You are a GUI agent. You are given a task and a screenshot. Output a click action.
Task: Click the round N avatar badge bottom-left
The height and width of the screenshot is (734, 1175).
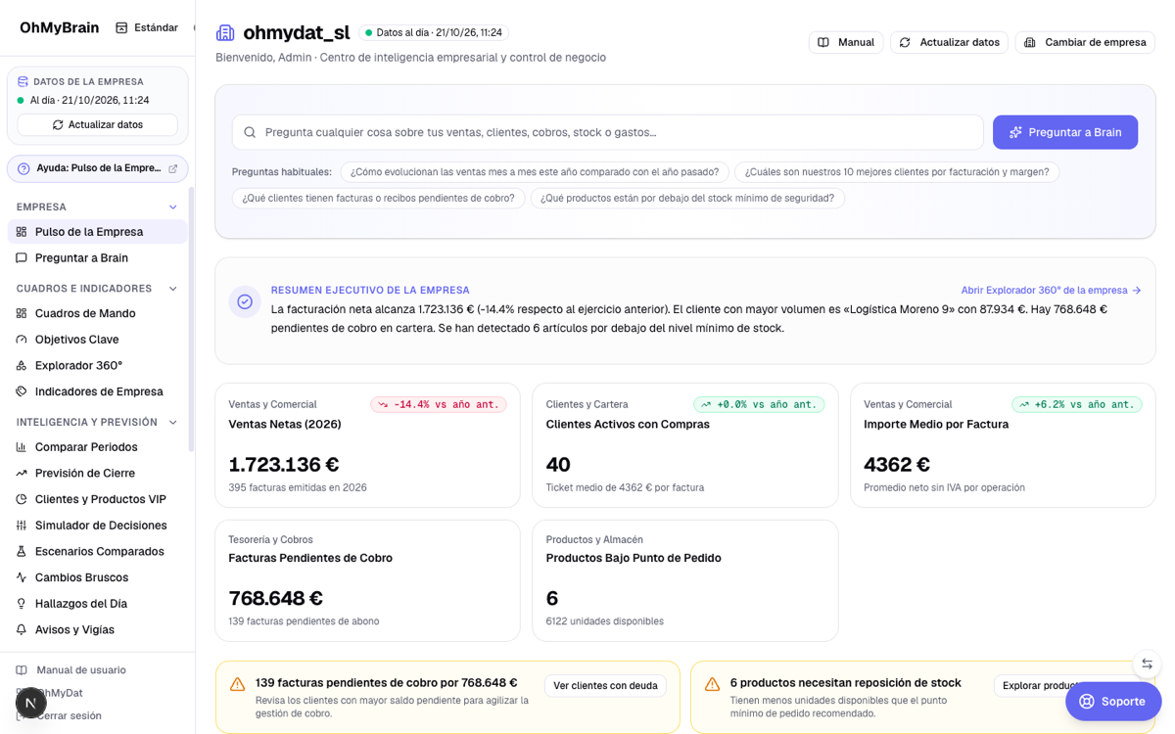(31, 703)
